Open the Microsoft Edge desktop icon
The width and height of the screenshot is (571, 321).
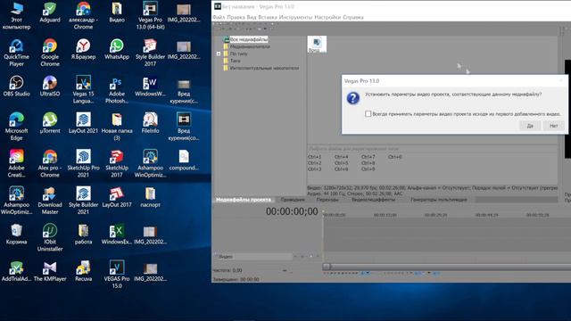16,127
